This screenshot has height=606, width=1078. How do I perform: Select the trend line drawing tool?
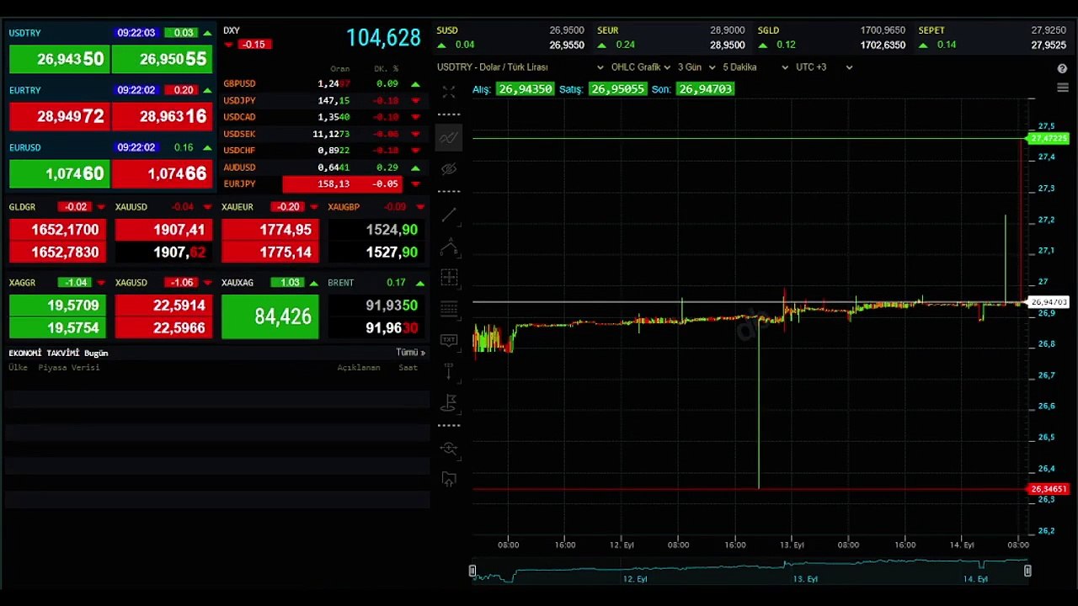(x=449, y=215)
